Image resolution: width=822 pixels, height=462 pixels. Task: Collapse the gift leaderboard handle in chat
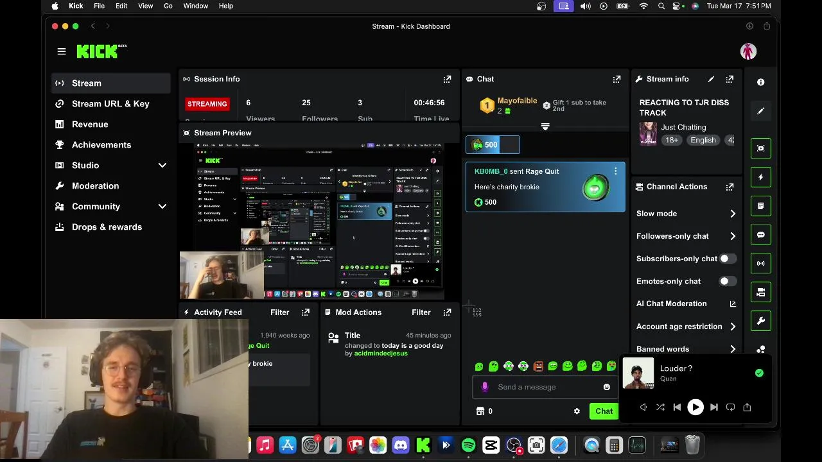(545, 127)
